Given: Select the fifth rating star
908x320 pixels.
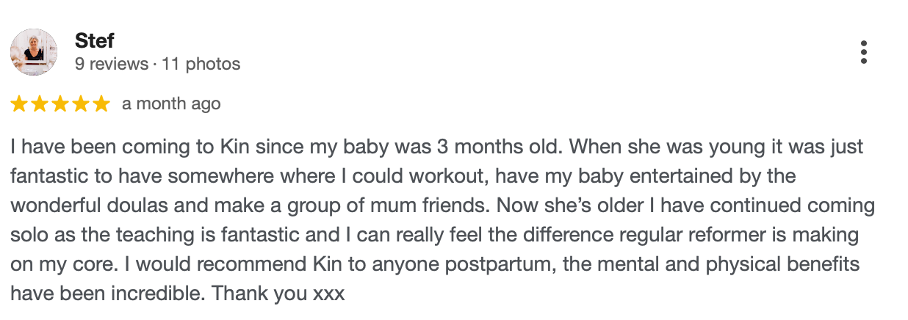Looking at the screenshot, I should [101, 104].
